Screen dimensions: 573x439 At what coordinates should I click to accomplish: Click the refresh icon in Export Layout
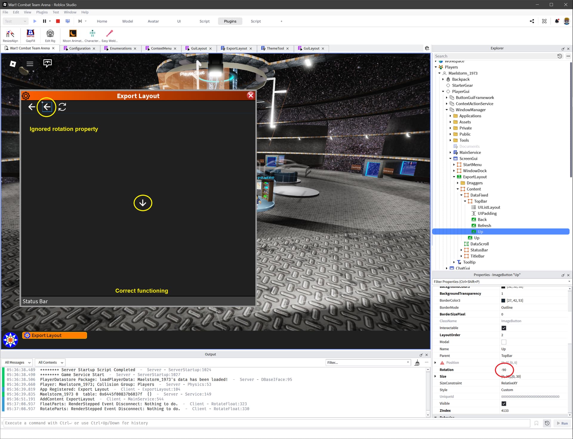click(x=62, y=107)
